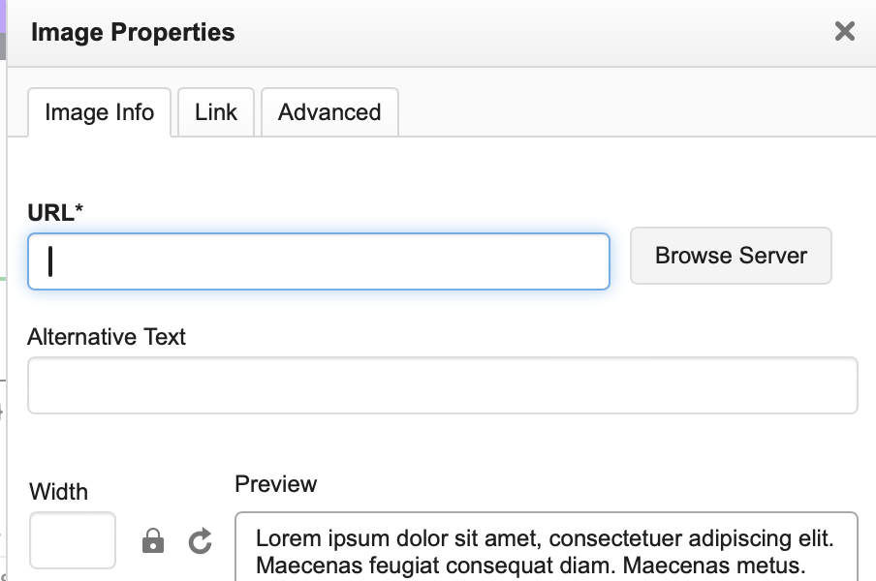Select the Width input box
Image resolution: width=876 pixels, height=581 pixels.
(x=73, y=539)
